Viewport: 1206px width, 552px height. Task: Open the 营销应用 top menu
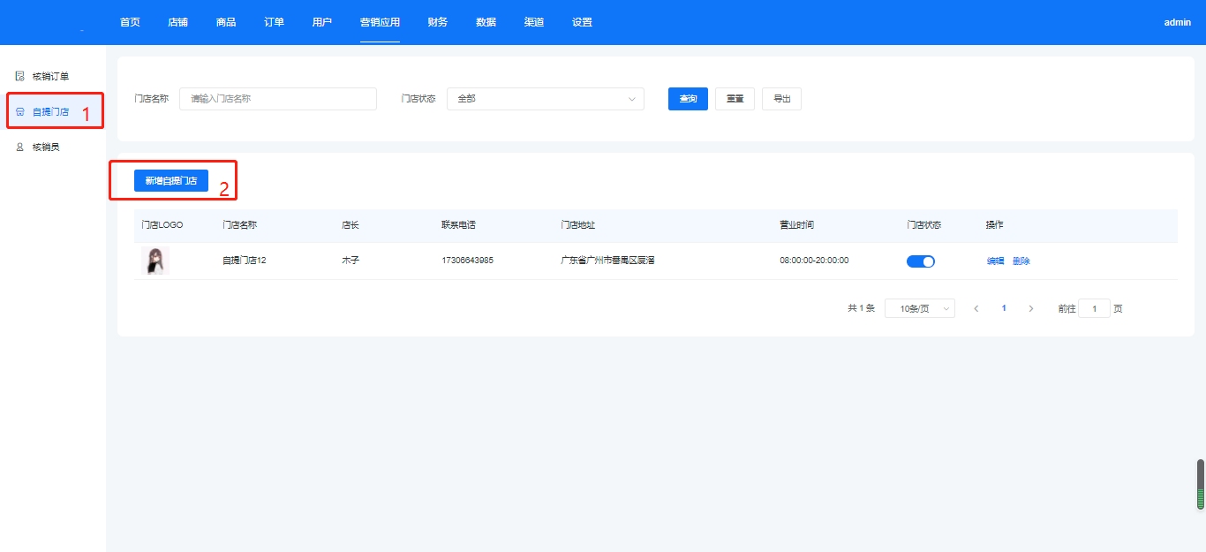[380, 22]
